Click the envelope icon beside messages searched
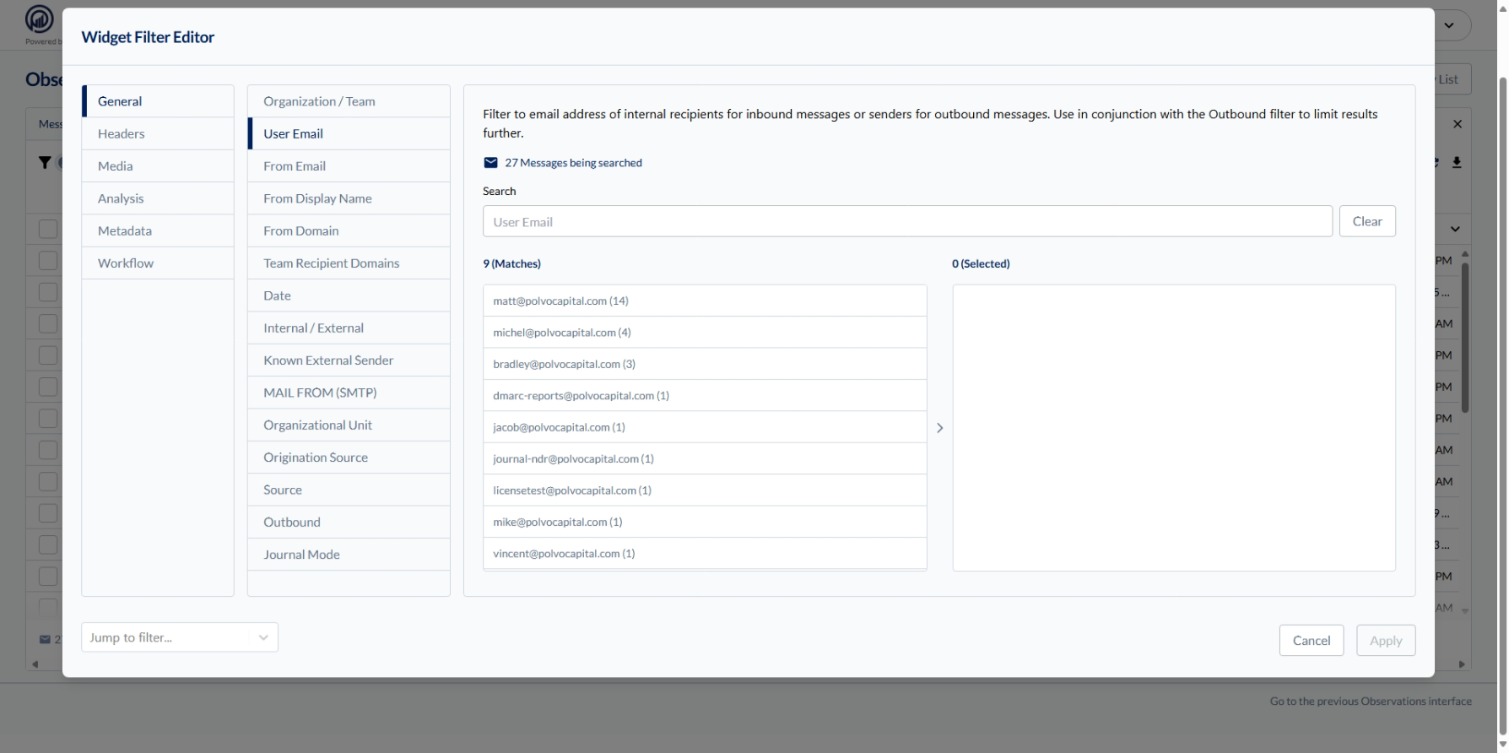 490,163
